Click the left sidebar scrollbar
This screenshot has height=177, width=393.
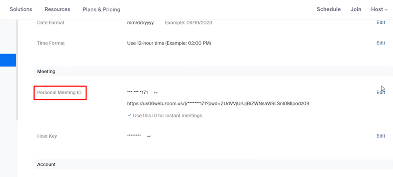(17, 70)
